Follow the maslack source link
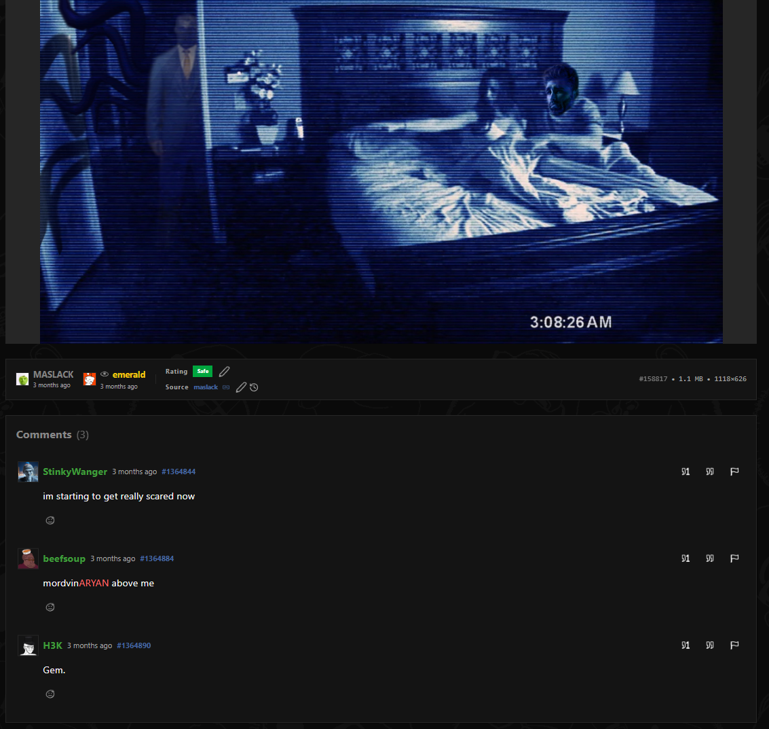The image size is (769, 729). 206,387
